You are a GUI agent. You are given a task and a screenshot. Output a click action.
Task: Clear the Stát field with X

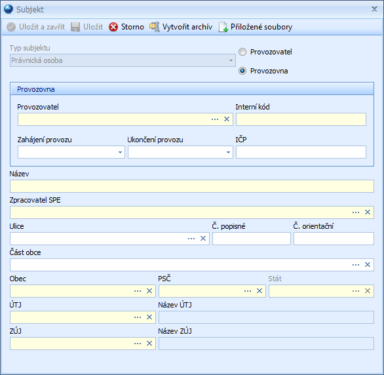(x=368, y=291)
